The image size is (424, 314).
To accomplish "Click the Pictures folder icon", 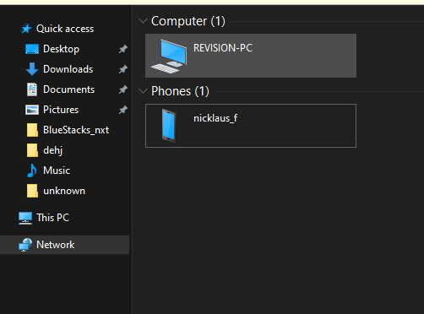I will click(32, 110).
